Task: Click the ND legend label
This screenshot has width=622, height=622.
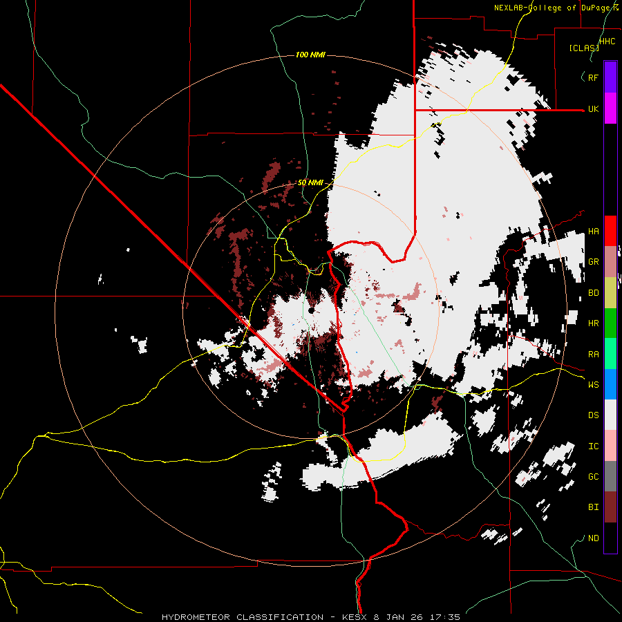Action: 593,538
